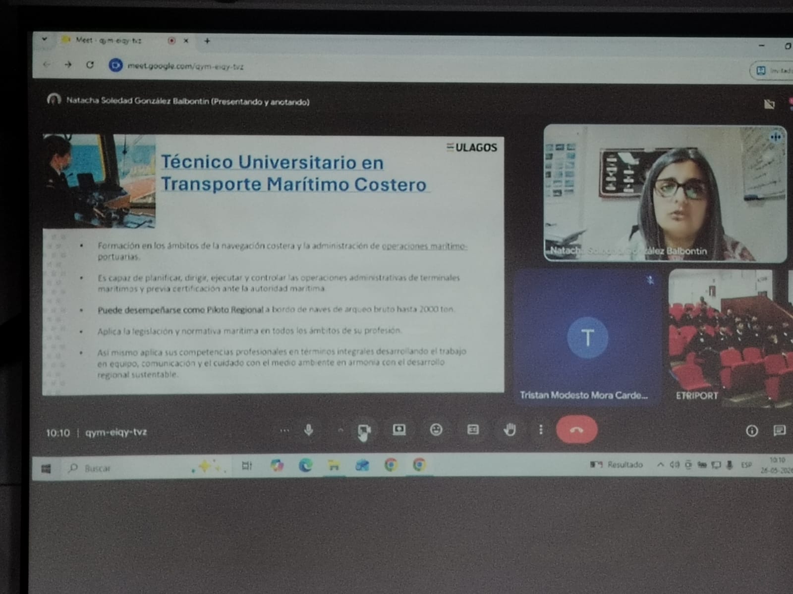Reload the page in browser
Viewport: 793px width, 594px height.
90,65
